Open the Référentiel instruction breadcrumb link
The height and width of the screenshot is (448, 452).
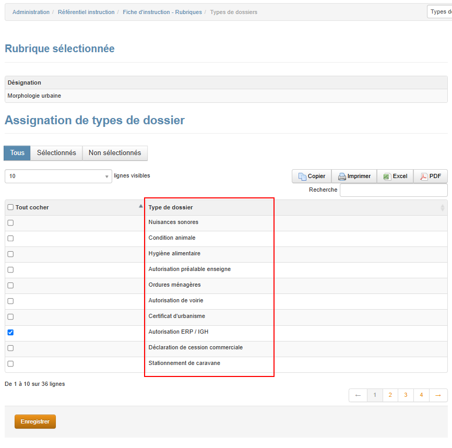[86, 12]
